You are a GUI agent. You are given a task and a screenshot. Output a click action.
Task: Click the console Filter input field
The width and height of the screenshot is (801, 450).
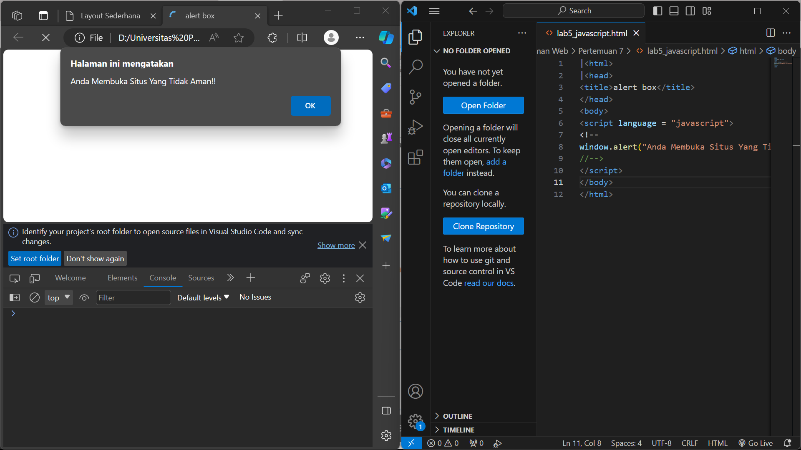(x=133, y=297)
